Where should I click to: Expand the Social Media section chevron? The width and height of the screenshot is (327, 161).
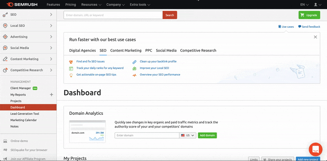[x=51, y=48]
